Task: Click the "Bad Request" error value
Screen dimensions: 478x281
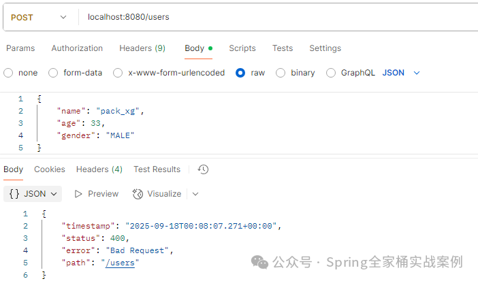Action: (137, 250)
